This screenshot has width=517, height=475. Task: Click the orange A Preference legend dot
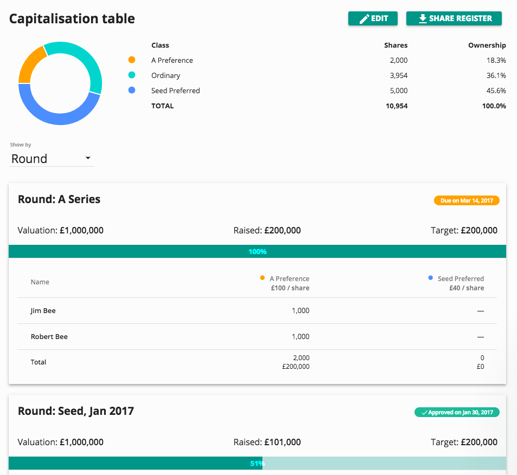click(x=132, y=60)
